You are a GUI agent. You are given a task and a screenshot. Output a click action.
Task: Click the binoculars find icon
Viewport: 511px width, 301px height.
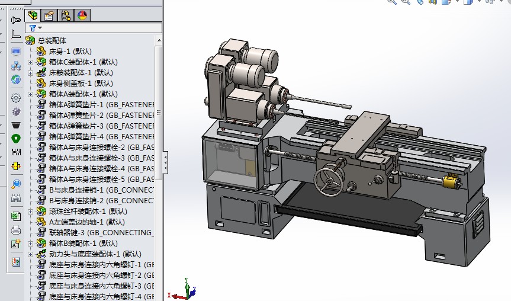[15, 198]
